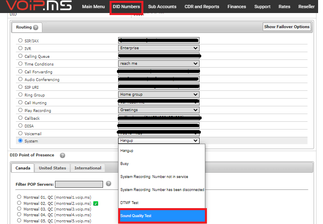Enable Call Forwarding routing option
This screenshot has height=224, width=323.
20,71
